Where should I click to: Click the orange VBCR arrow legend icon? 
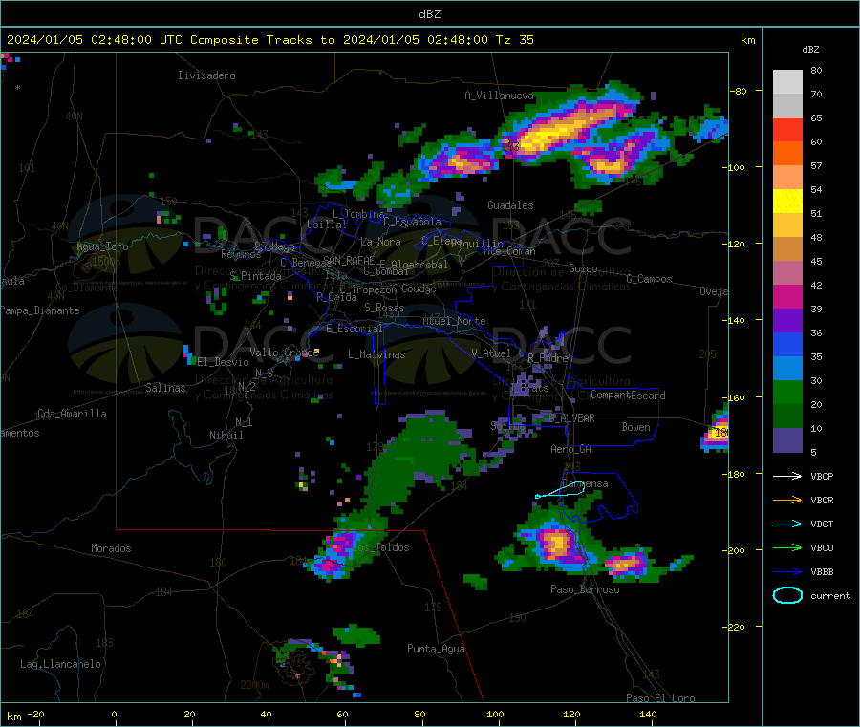coord(787,500)
